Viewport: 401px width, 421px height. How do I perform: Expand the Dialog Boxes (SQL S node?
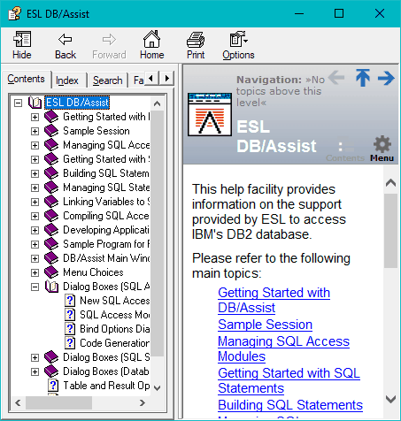coord(35,357)
